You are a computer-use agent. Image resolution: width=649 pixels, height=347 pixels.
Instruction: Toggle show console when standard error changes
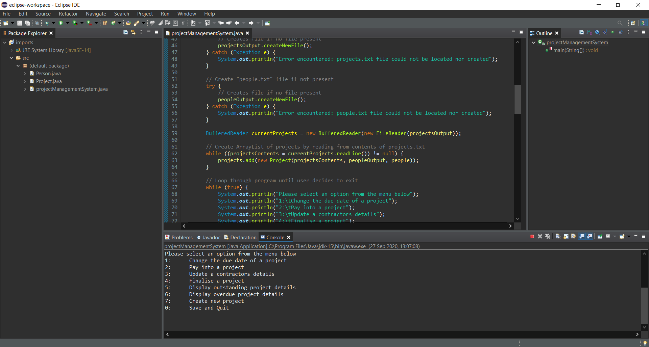(x=590, y=236)
